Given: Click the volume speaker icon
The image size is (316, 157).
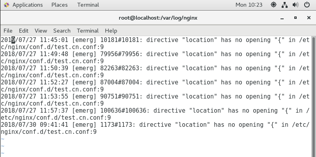Looking at the screenshot, I should (x=295, y=5).
